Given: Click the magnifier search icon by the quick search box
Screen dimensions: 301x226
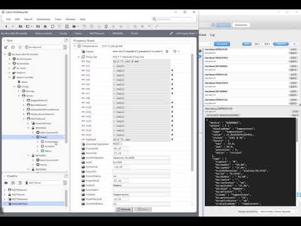Looking at the screenshot, I should pos(154,19).
